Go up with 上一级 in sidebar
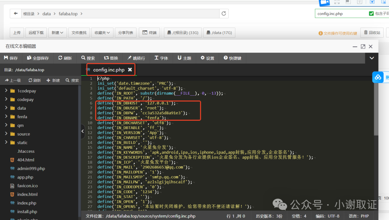The width and height of the screenshot is (389, 220). 13,81
